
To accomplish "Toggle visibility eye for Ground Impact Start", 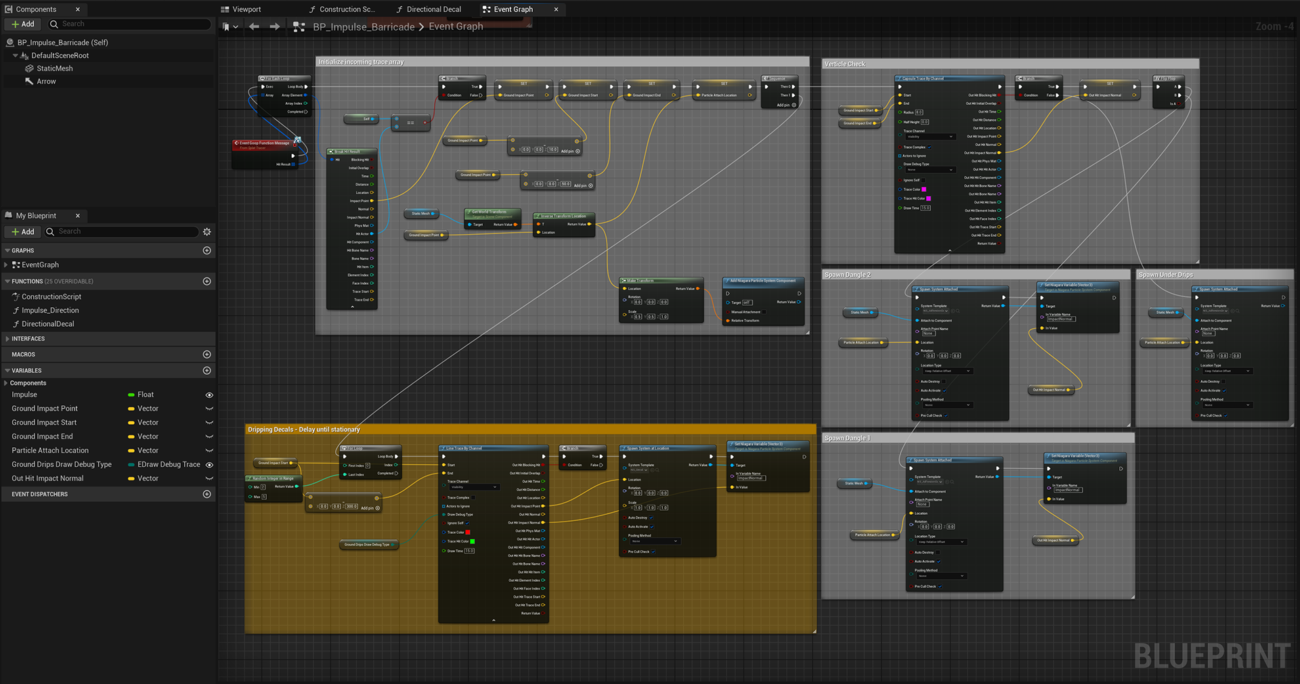I will 209,423.
